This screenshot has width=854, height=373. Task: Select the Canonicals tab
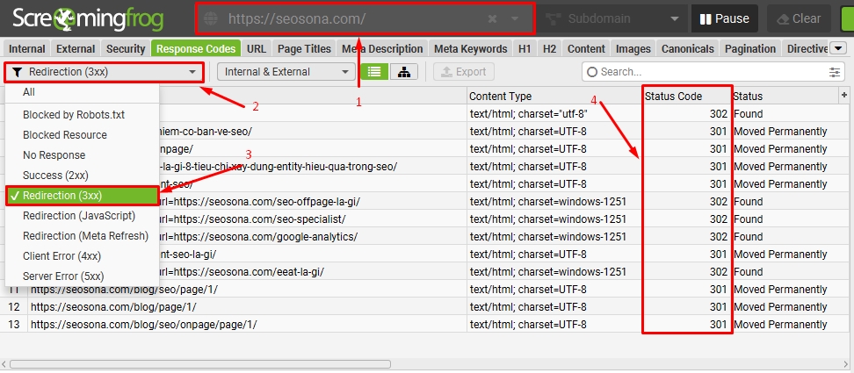[x=688, y=49]
